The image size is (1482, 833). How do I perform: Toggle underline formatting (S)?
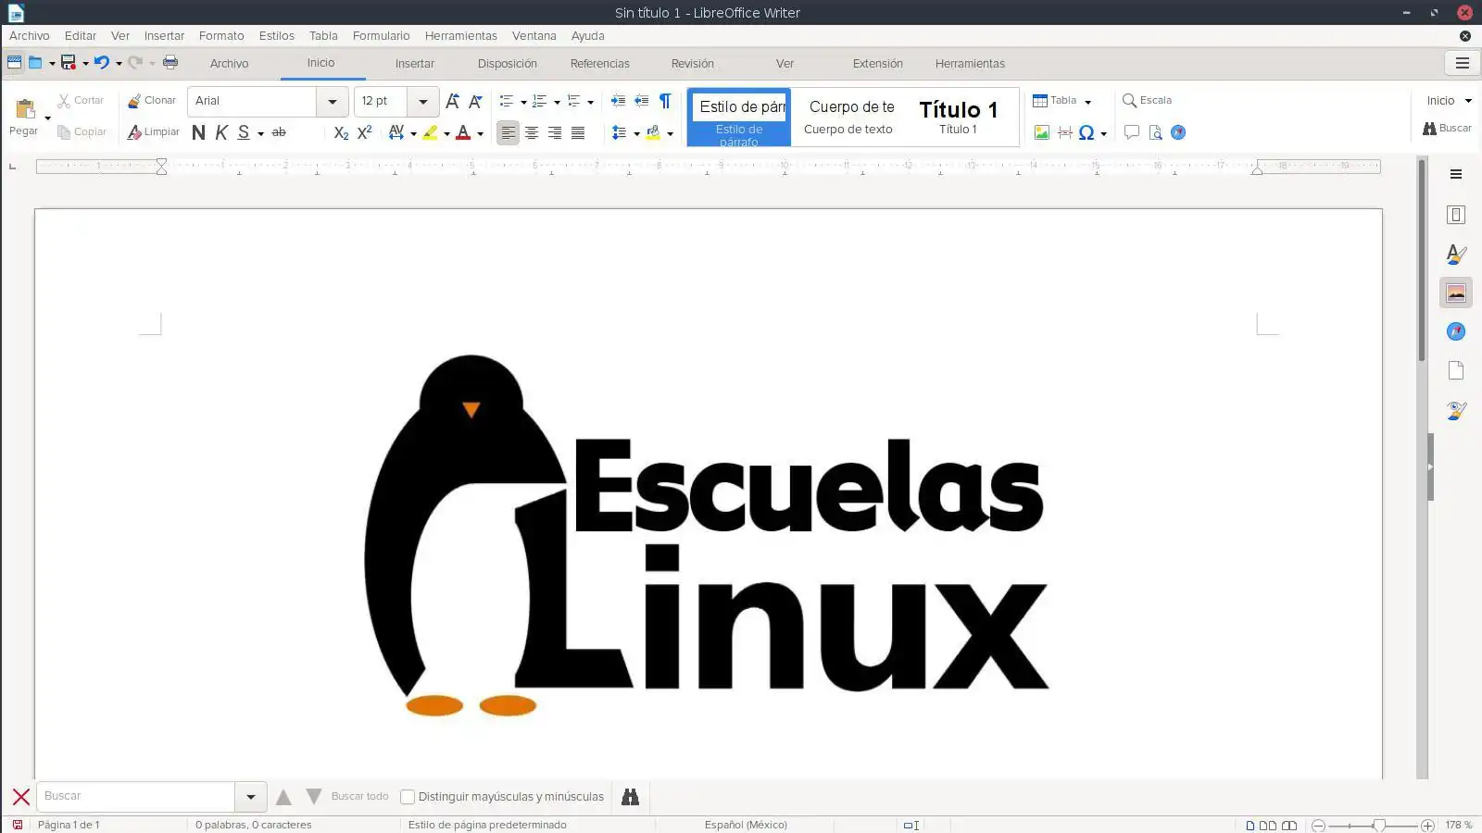244,132
